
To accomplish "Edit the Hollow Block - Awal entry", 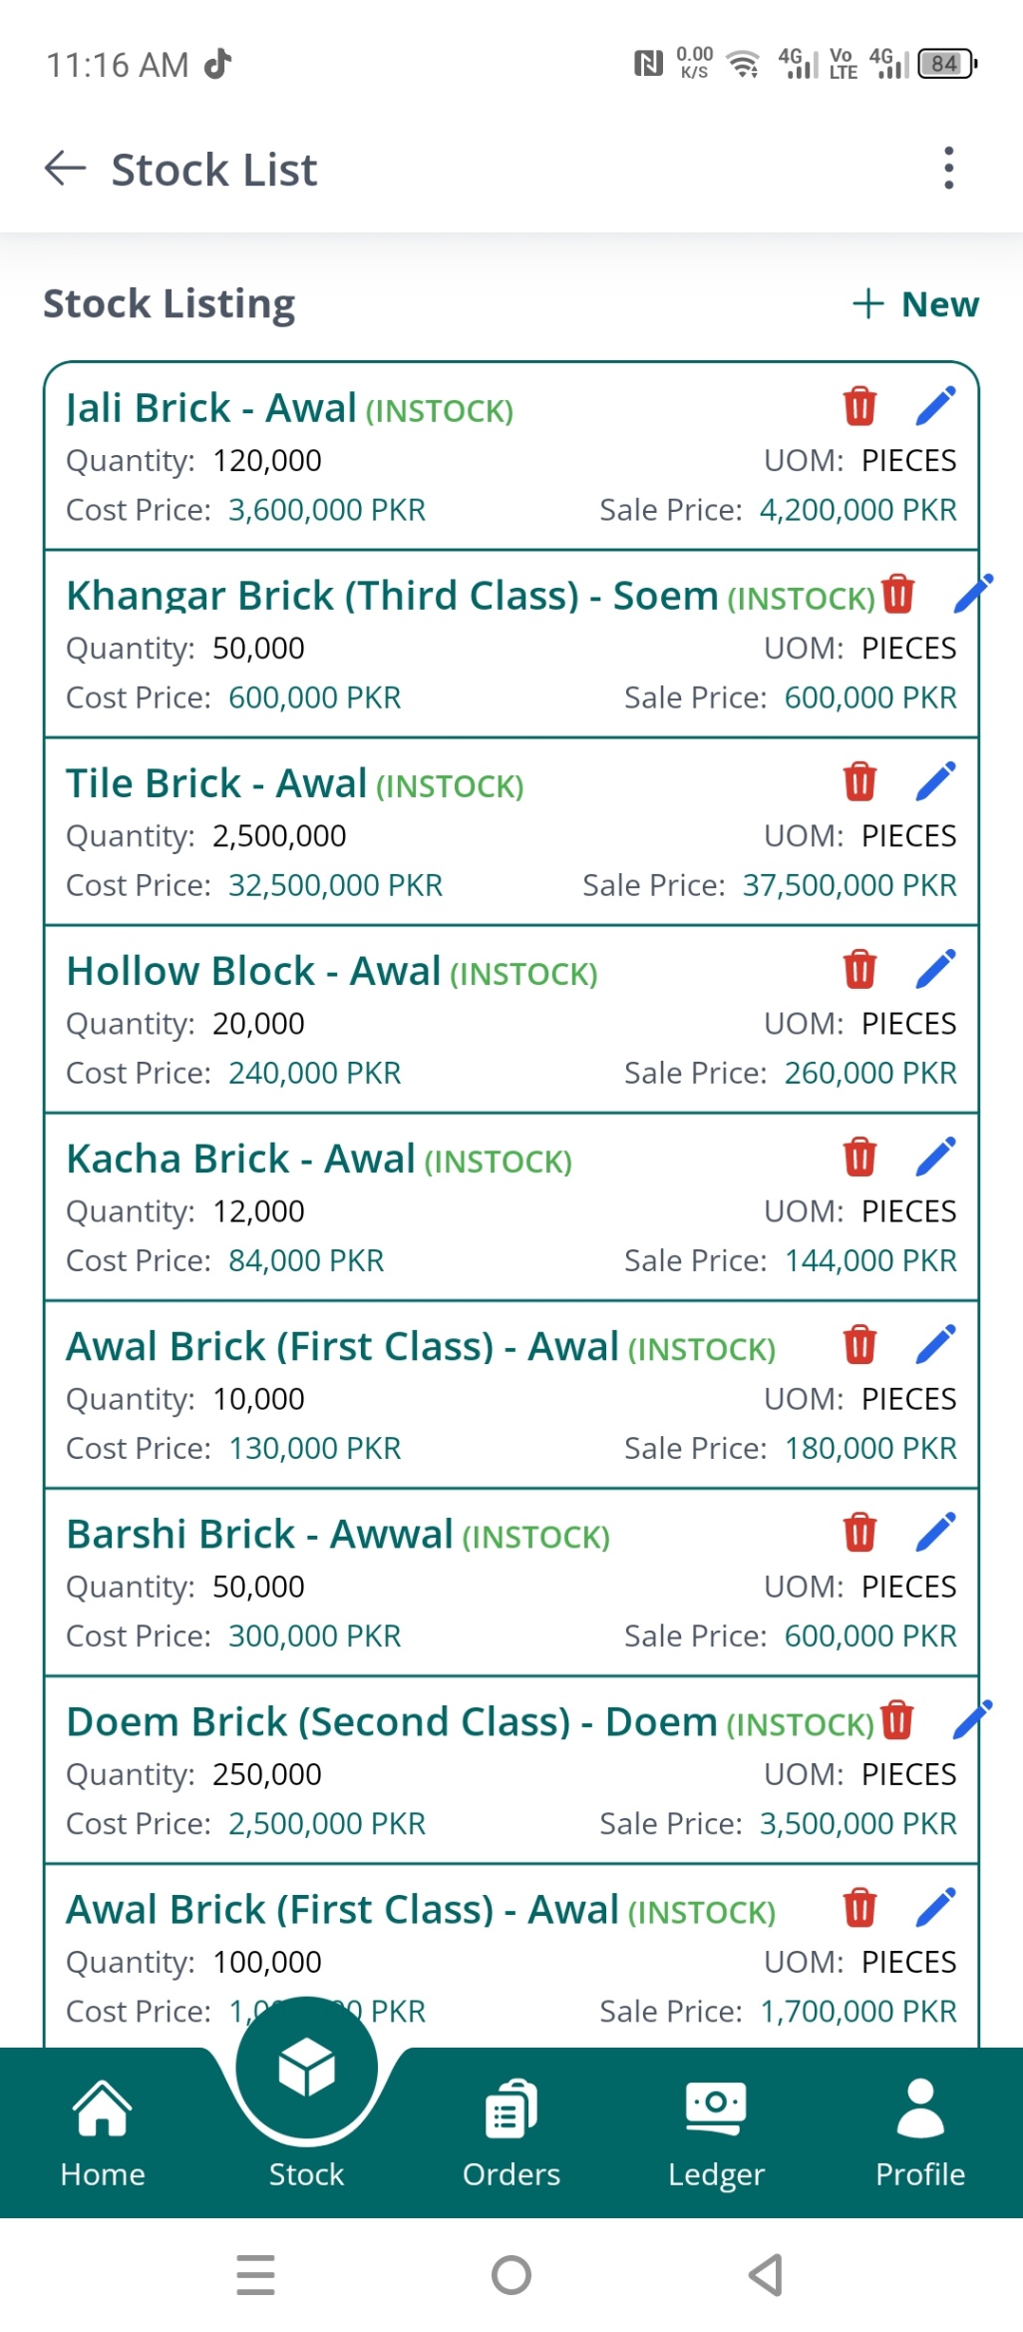I will coord(935,969).
